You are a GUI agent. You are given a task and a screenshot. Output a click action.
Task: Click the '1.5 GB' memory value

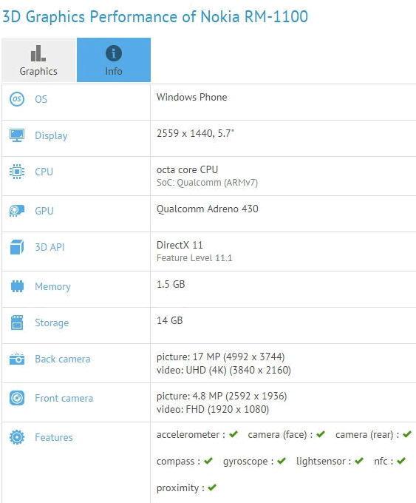tap(171, 284)
